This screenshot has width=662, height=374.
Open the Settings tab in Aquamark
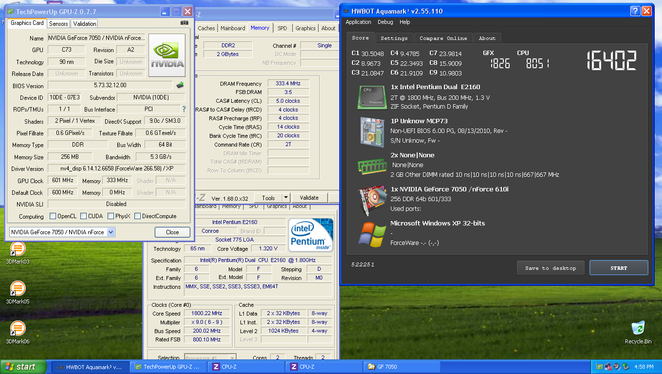coord(394,38)
